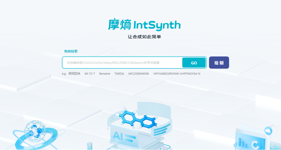Choose the 阿司匹林 example search term
The height and width of the screenshot is (150, 281).
[74, 74]
